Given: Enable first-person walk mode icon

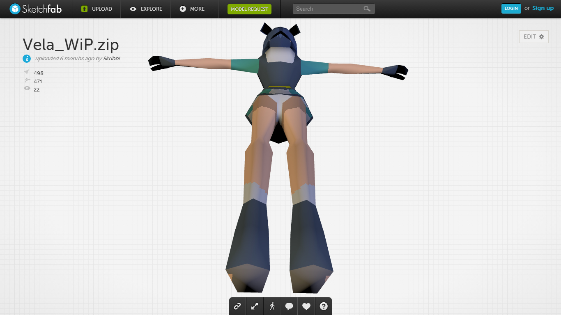Looking at the screenshot, I should [x=272, y=306].
